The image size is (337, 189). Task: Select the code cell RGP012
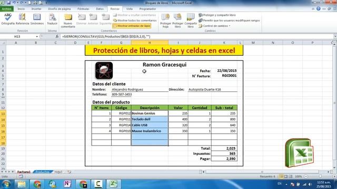121,113
